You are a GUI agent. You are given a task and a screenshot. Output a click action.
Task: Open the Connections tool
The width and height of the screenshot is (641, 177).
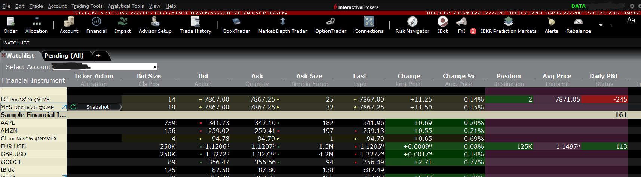click(369, 25)
